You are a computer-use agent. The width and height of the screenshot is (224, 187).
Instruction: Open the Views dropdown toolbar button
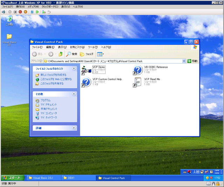click(x=100, y=54)
